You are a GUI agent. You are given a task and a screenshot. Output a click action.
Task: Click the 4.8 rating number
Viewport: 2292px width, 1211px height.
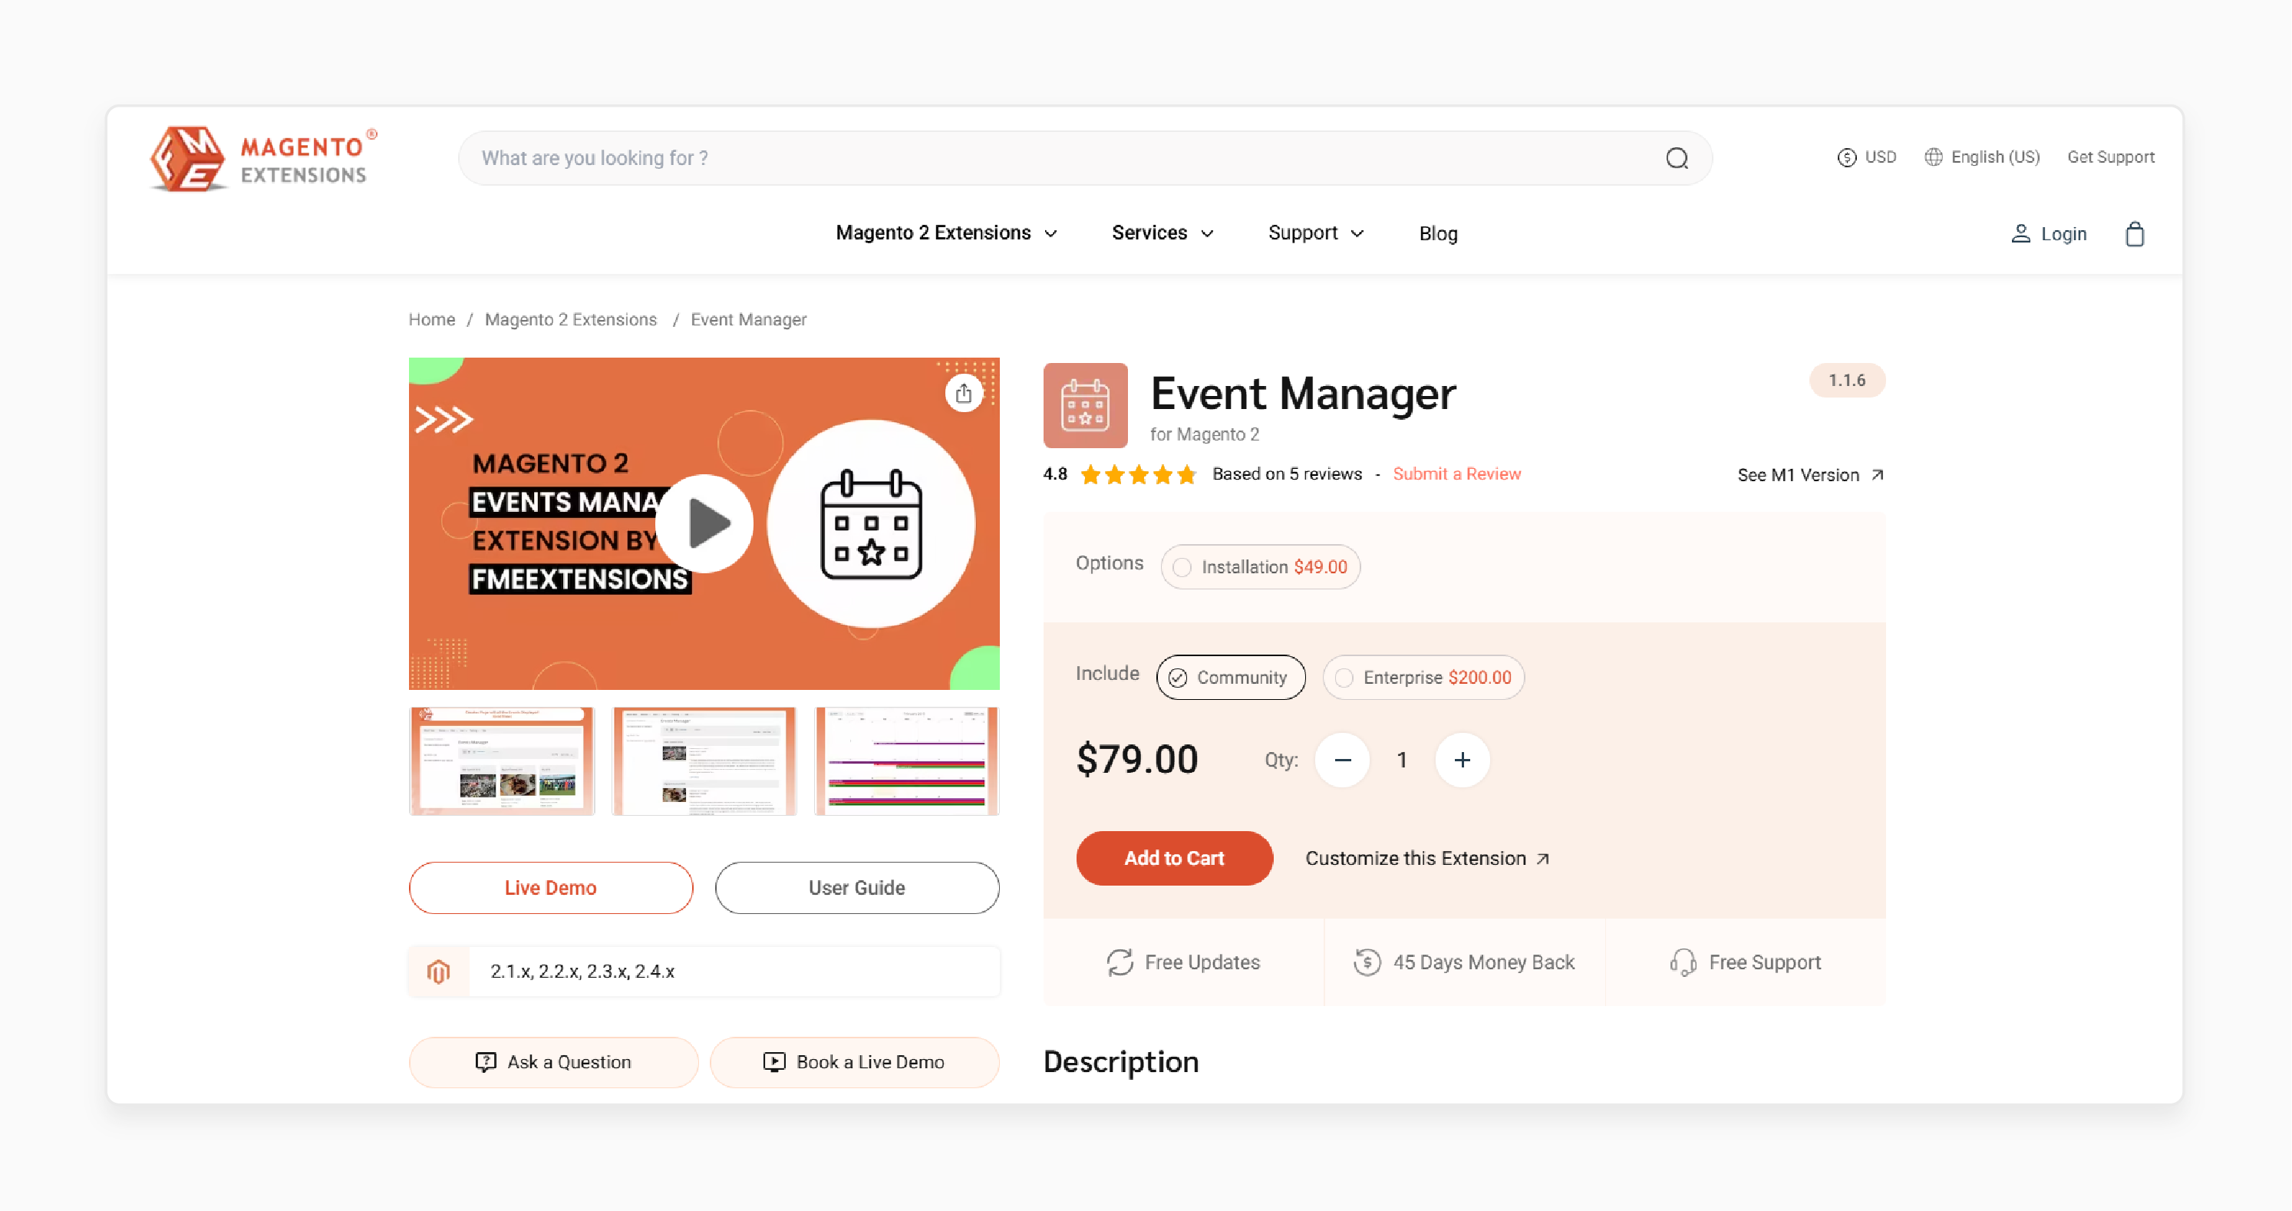(x=1055, y=474)
